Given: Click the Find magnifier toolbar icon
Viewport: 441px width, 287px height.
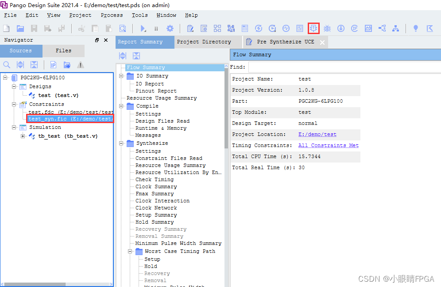Looking at the screenshot, I should point(123,28).
